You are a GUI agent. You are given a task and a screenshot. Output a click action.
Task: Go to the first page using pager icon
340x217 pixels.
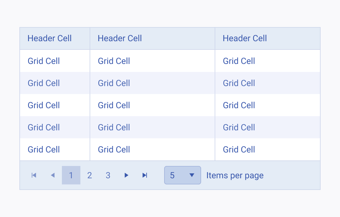coord(34,175)
